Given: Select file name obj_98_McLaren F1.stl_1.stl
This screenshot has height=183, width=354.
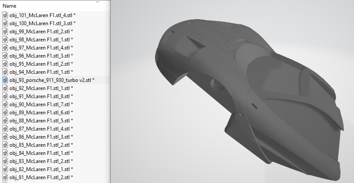Looking at the screenshot, I should (x=41, y=40).
